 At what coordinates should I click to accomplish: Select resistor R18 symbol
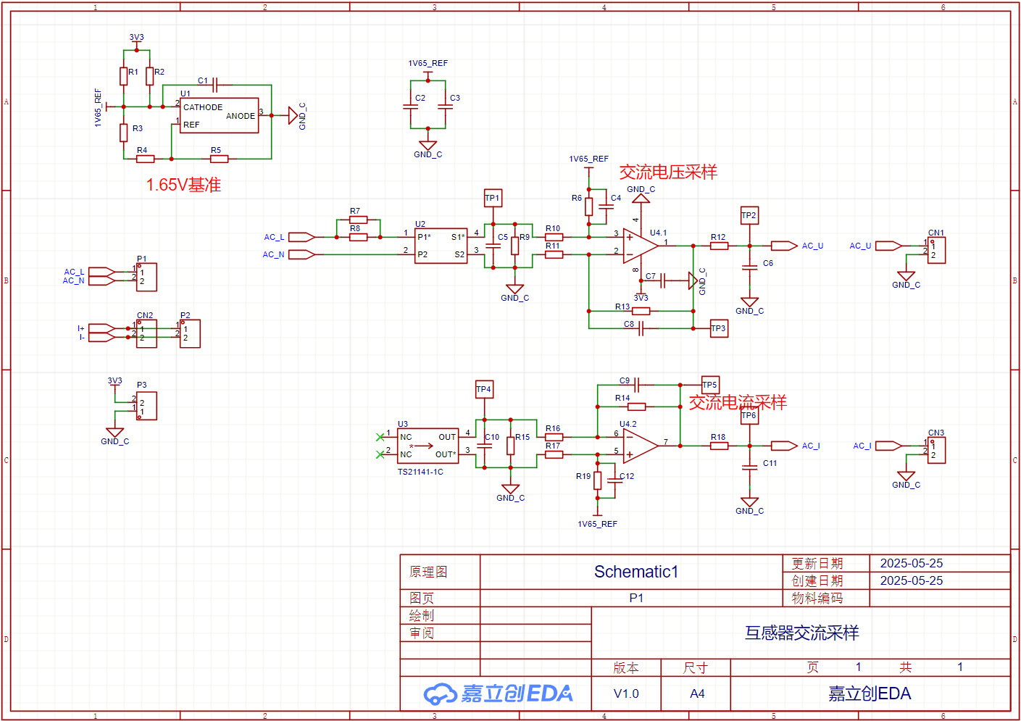coord(719,446)
